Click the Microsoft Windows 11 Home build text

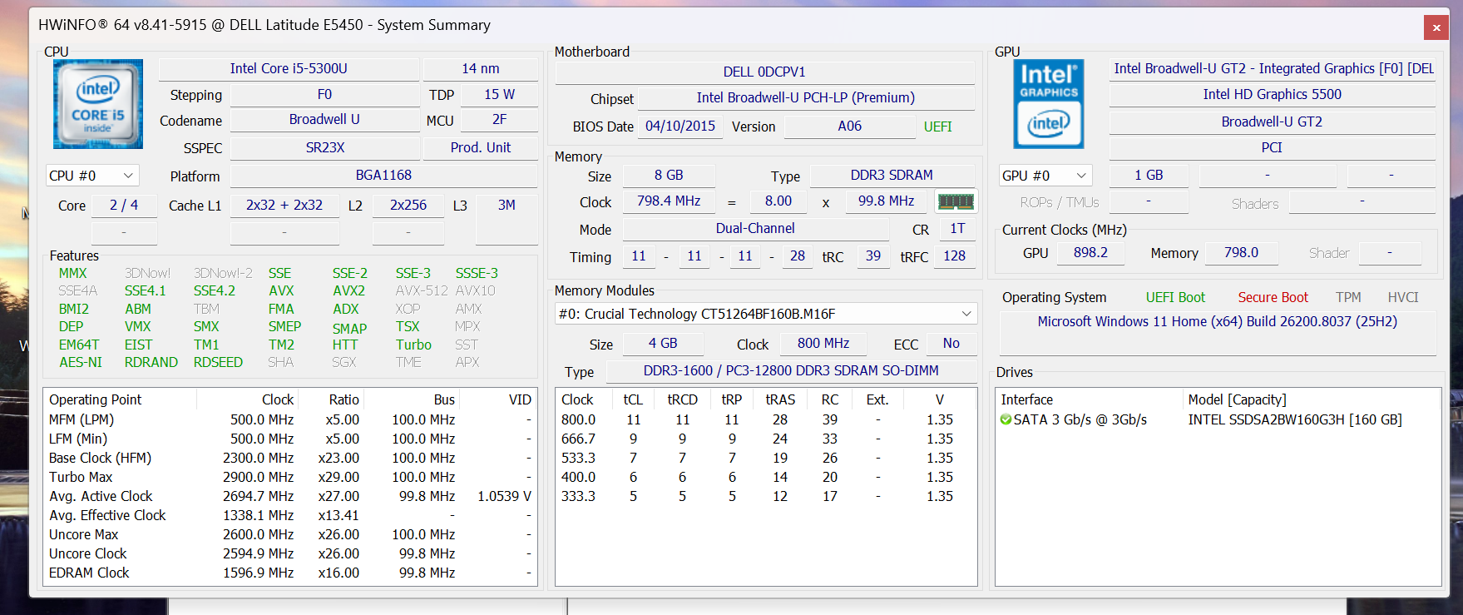pos(1217,321)
